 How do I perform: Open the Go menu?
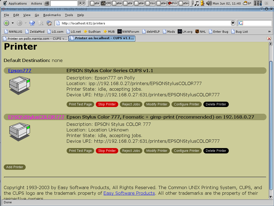pos(37,15)
